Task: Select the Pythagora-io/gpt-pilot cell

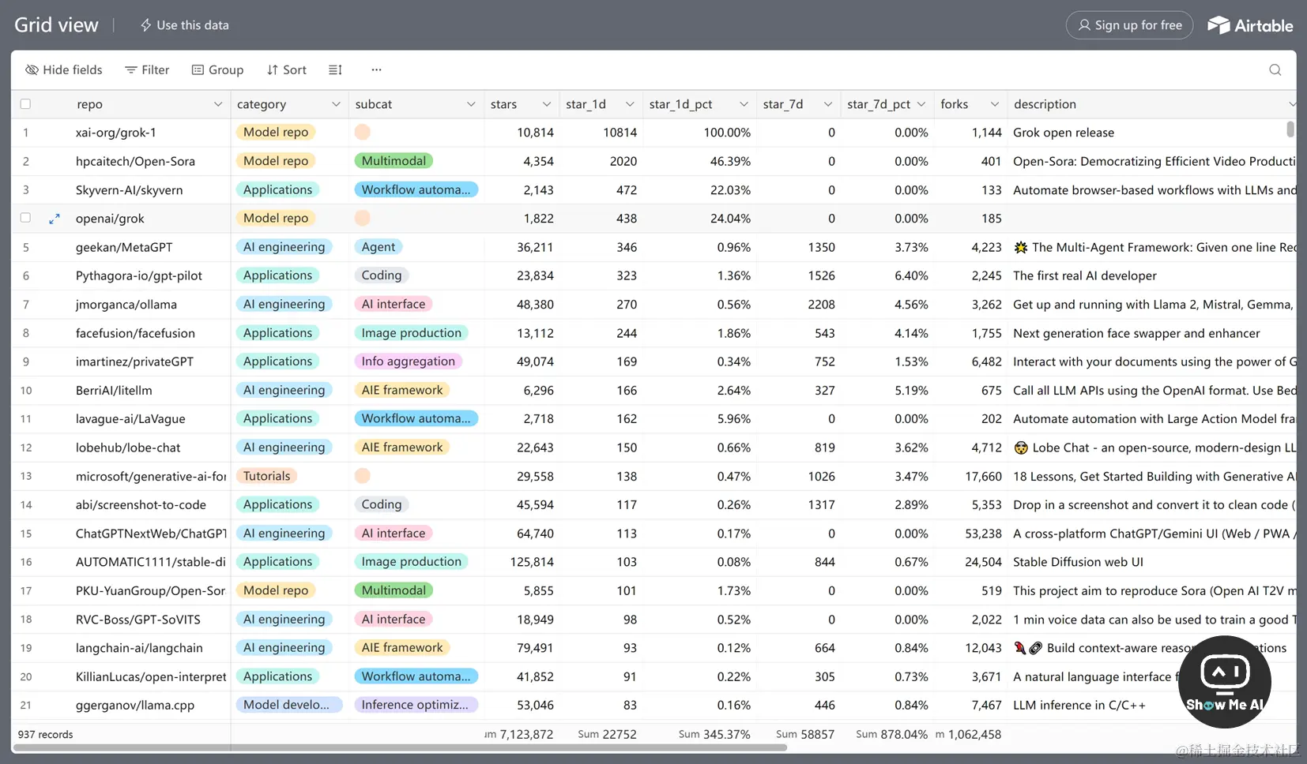Action: click(121, 275)
